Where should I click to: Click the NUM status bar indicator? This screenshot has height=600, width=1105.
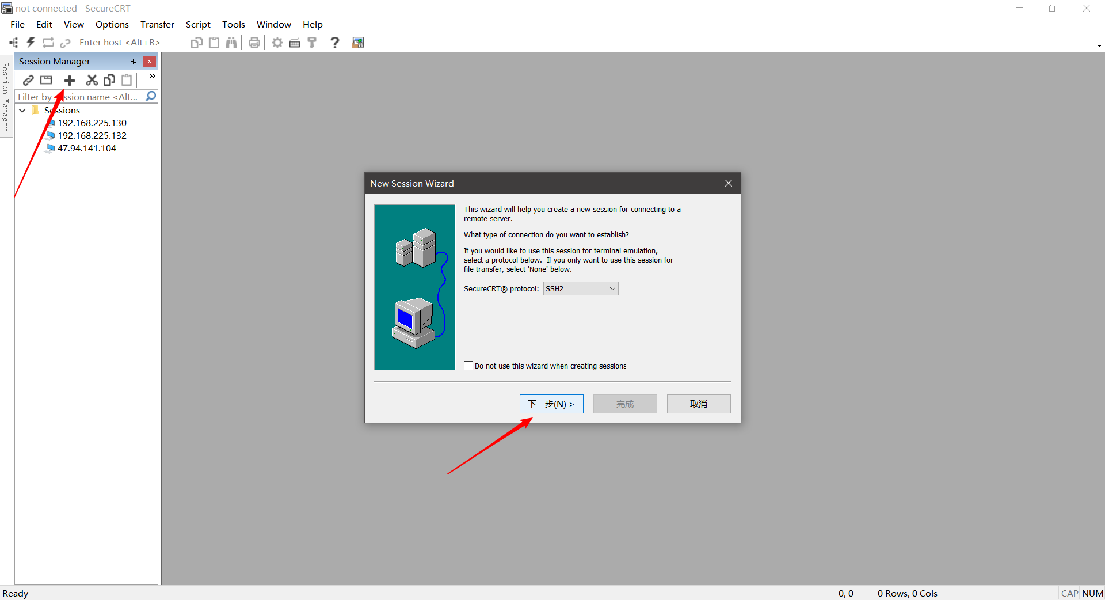point(1092,593)
